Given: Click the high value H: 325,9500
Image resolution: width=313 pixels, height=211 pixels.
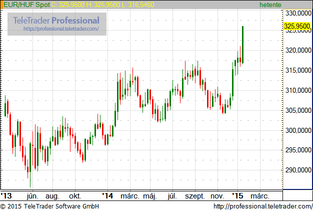Looking at the screenshot, I should coord(103,5).
